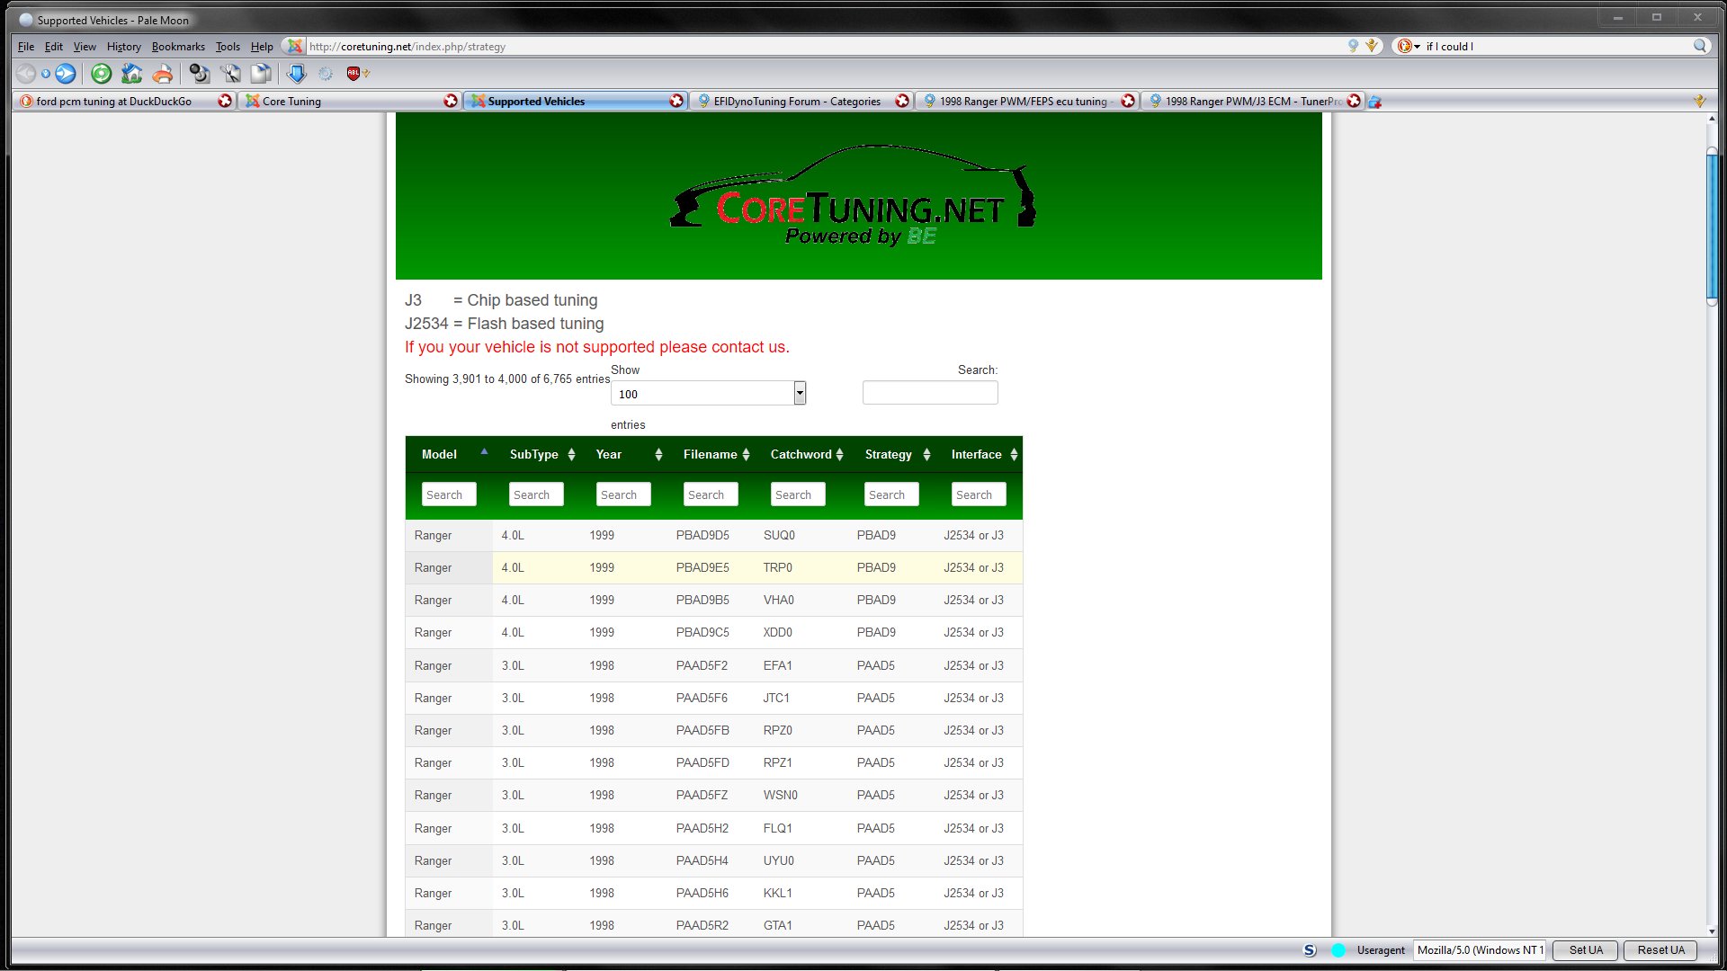Open the Bookmarks menu

point(178,47)
